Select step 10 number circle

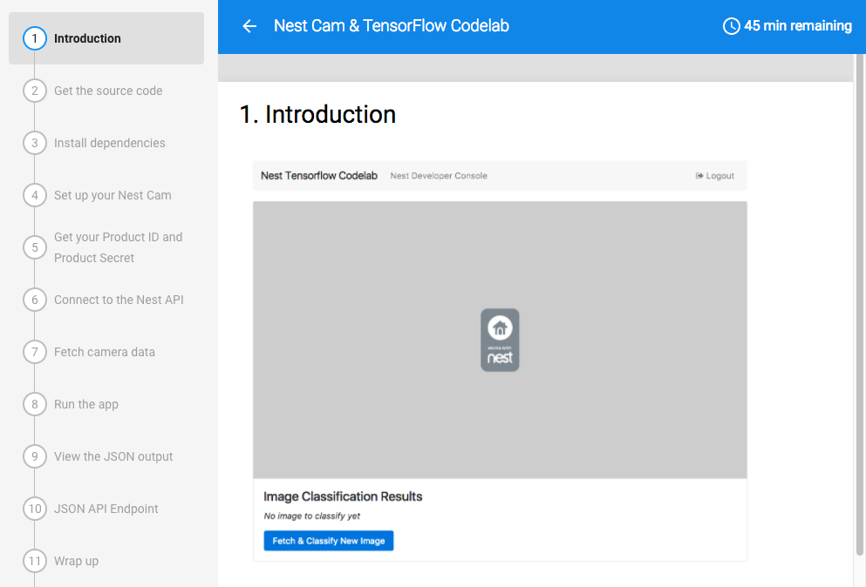(35, 509)
